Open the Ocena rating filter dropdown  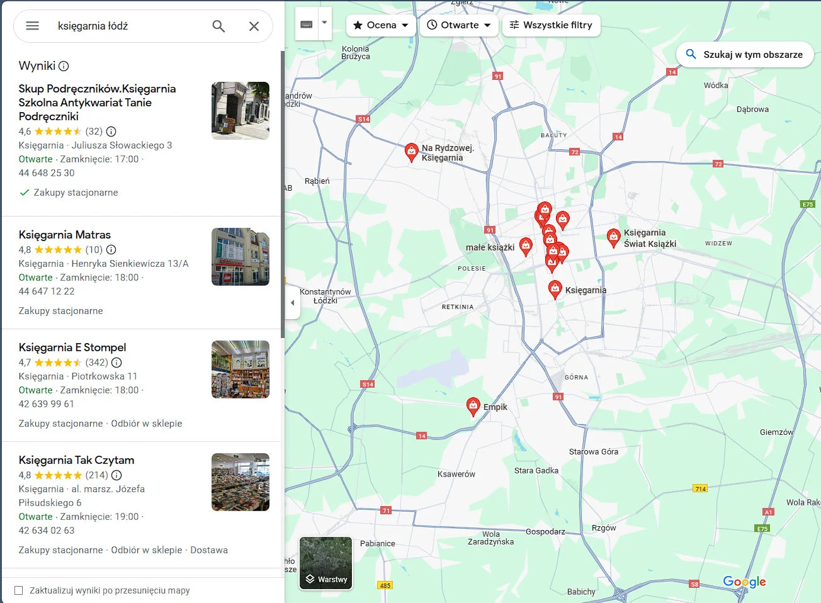coord(381,25)
